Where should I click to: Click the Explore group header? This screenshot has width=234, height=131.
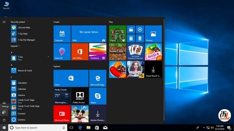click(57, 66)
